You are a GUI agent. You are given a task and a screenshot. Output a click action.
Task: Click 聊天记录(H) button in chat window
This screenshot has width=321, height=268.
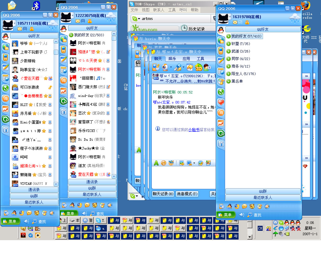pos(163,194)
